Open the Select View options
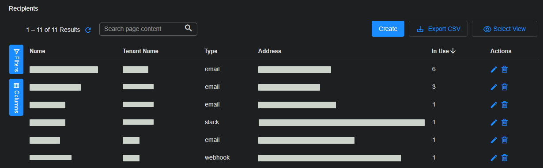Viewport: 543px width, 168px height. 505,29
